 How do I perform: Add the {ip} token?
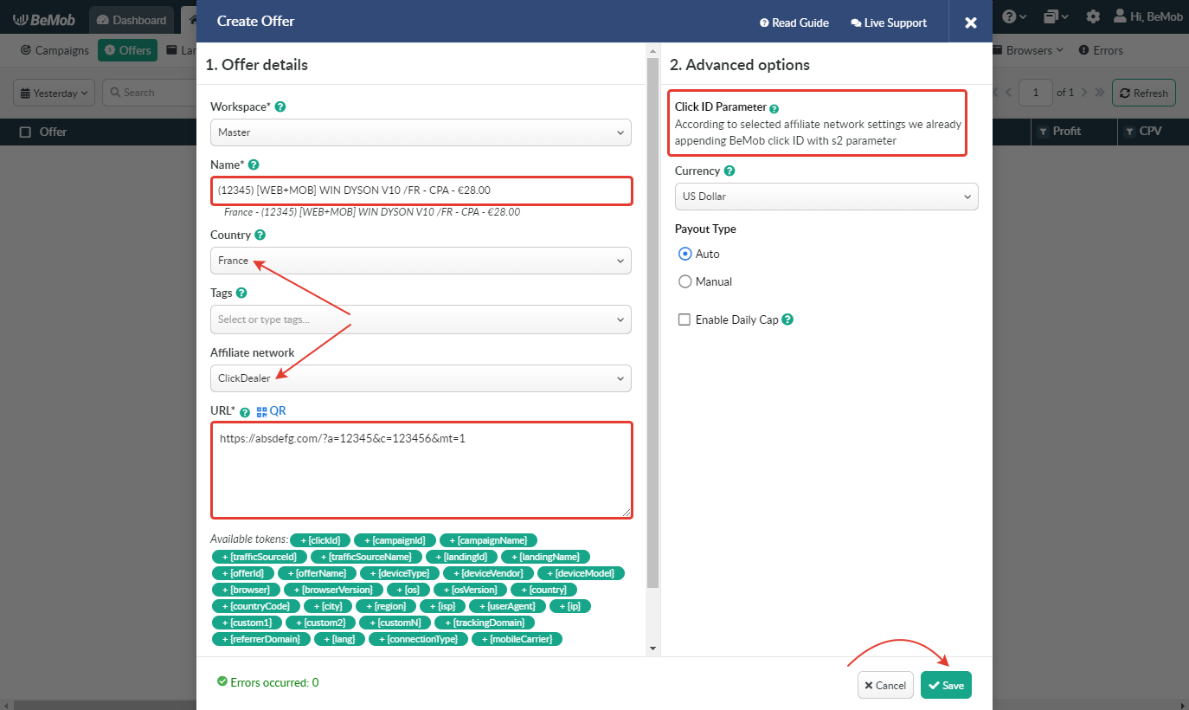(569, 606)
